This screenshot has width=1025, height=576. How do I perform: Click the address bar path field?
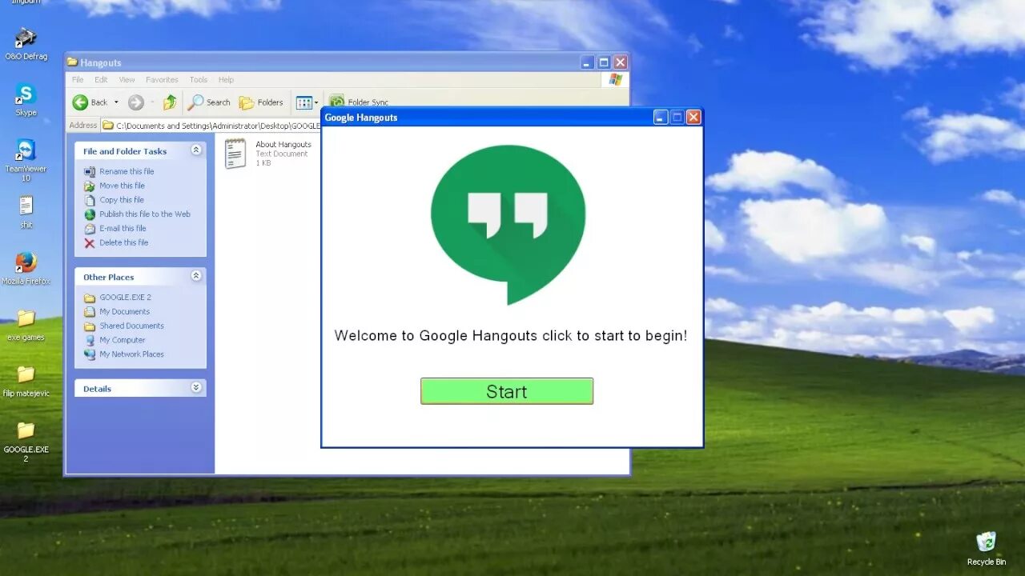tap(211, 126)
